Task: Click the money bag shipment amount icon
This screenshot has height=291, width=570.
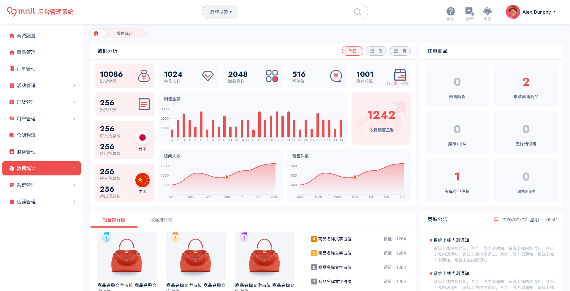Action: coord(144,76)
